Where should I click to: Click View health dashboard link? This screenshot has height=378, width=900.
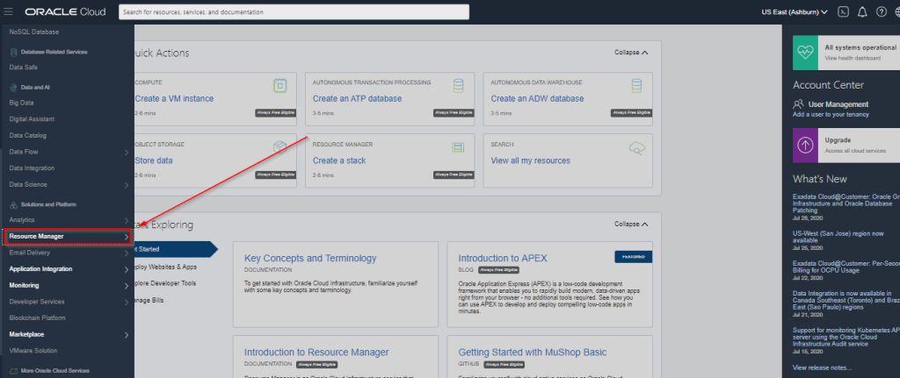pyautogui.click(x=853, y=58)
